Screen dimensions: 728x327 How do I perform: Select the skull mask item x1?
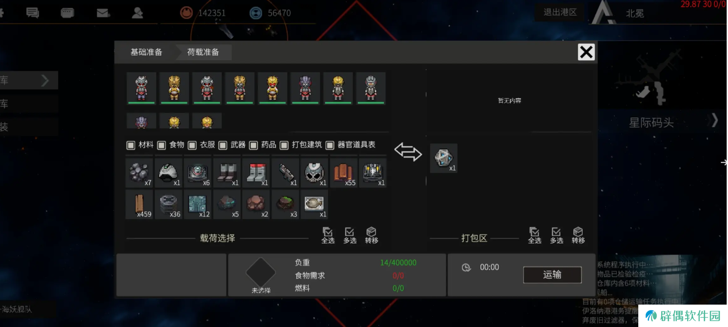coord(314,172)
